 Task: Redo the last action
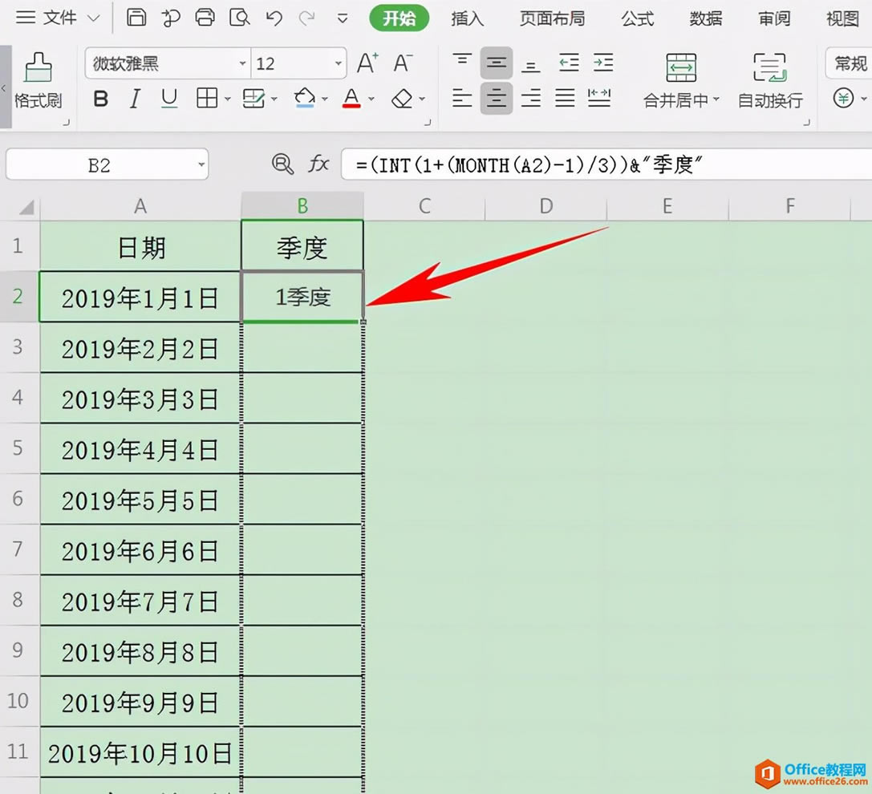[x=306, y=18]
